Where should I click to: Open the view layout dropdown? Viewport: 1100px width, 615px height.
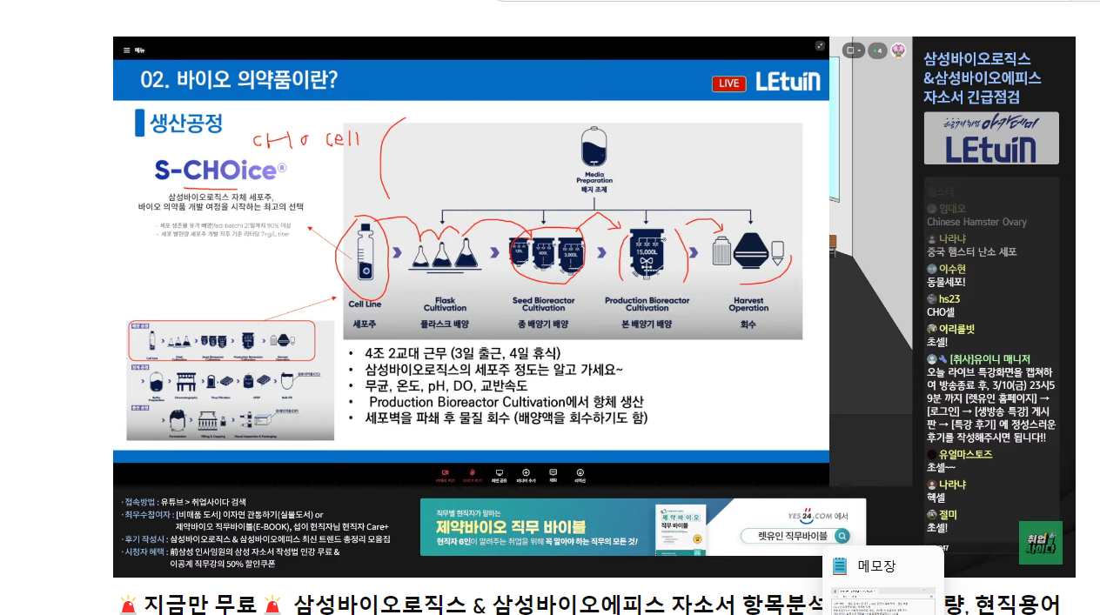(854, 50)
